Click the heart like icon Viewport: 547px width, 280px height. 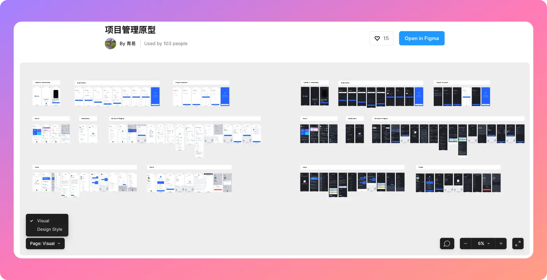point(377,38)
